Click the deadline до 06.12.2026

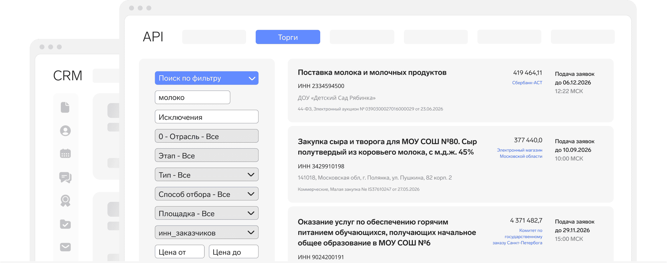[x=573, y=83]
